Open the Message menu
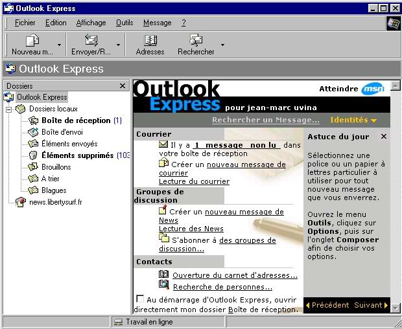 [157, 23]
